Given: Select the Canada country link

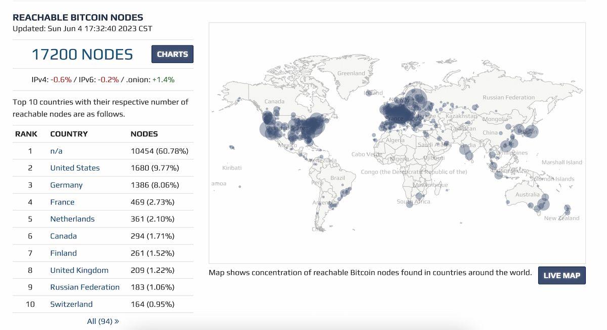Looking at the screenshot, I should pos(63,236).
